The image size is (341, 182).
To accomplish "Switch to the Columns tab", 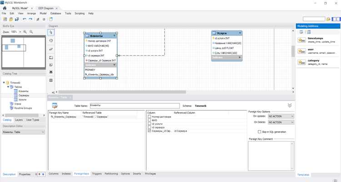I will (x=54, y=174).
